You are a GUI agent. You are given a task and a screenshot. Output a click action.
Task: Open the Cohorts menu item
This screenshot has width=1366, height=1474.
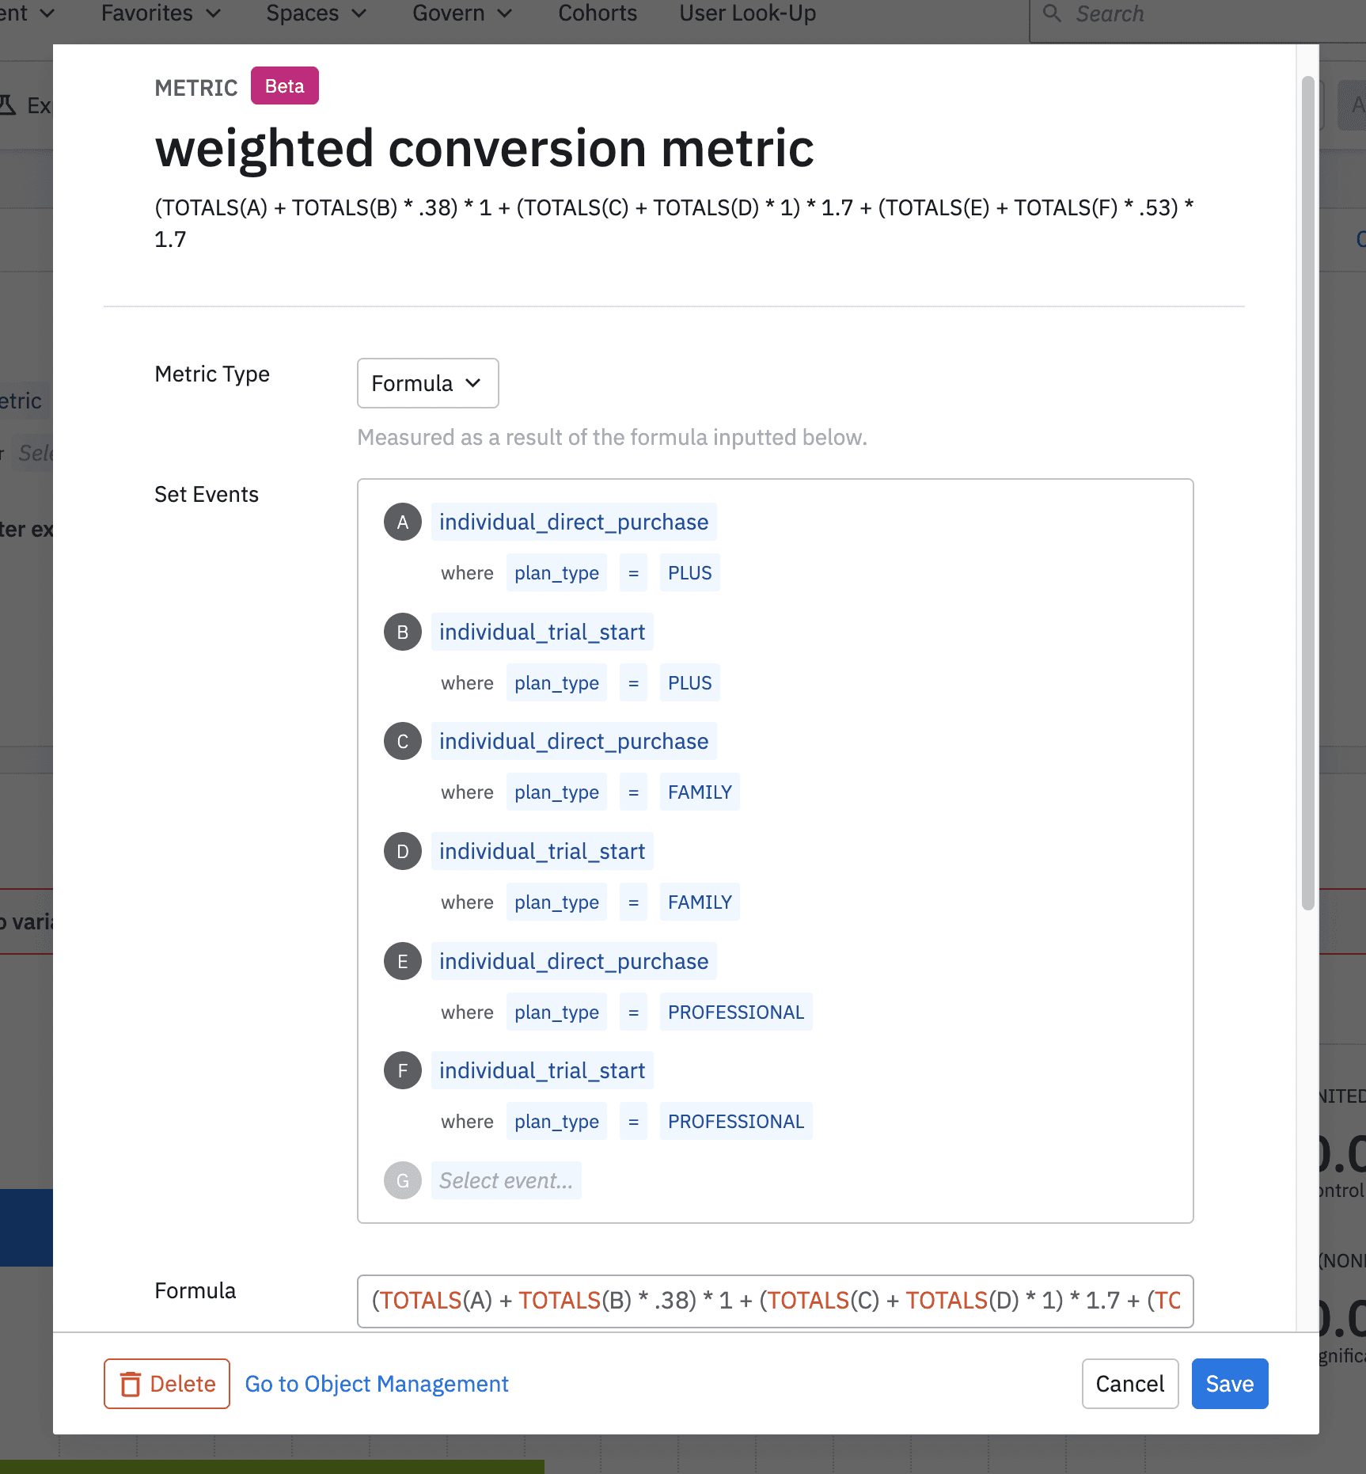click(x=598, y=13)
